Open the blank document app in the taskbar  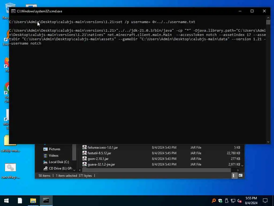click(20, 201)
